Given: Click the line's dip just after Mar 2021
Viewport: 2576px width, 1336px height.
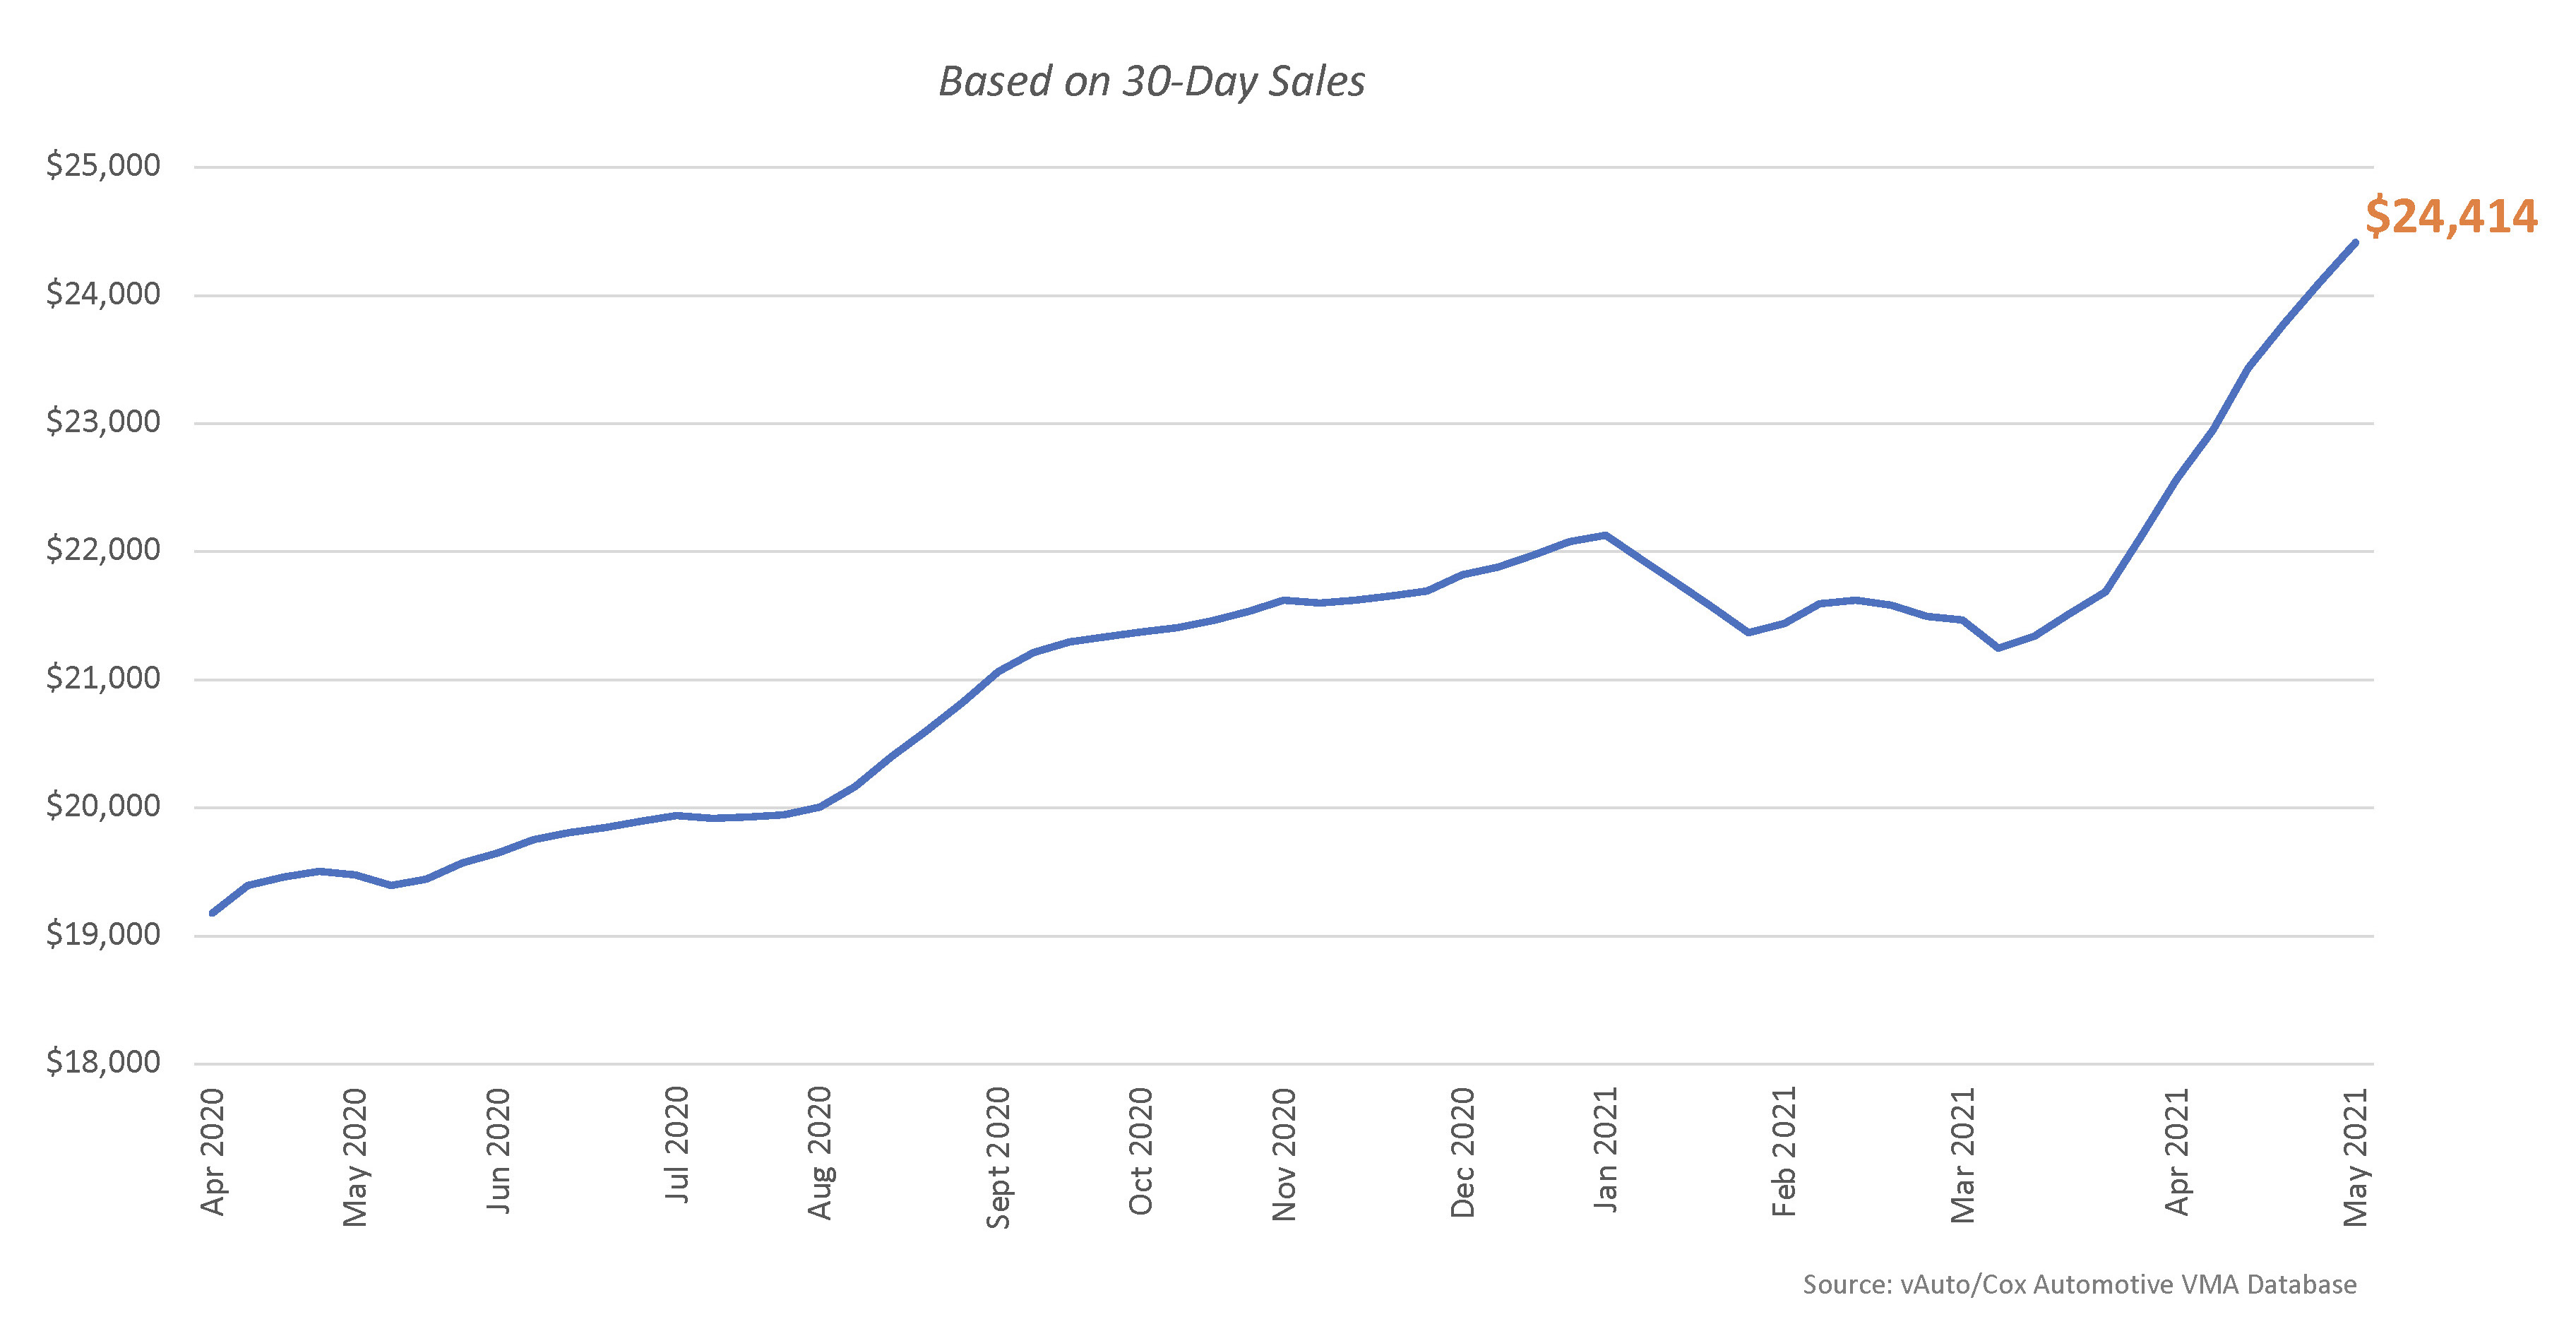Looking at the screenshot, I should coord(1998,648).
